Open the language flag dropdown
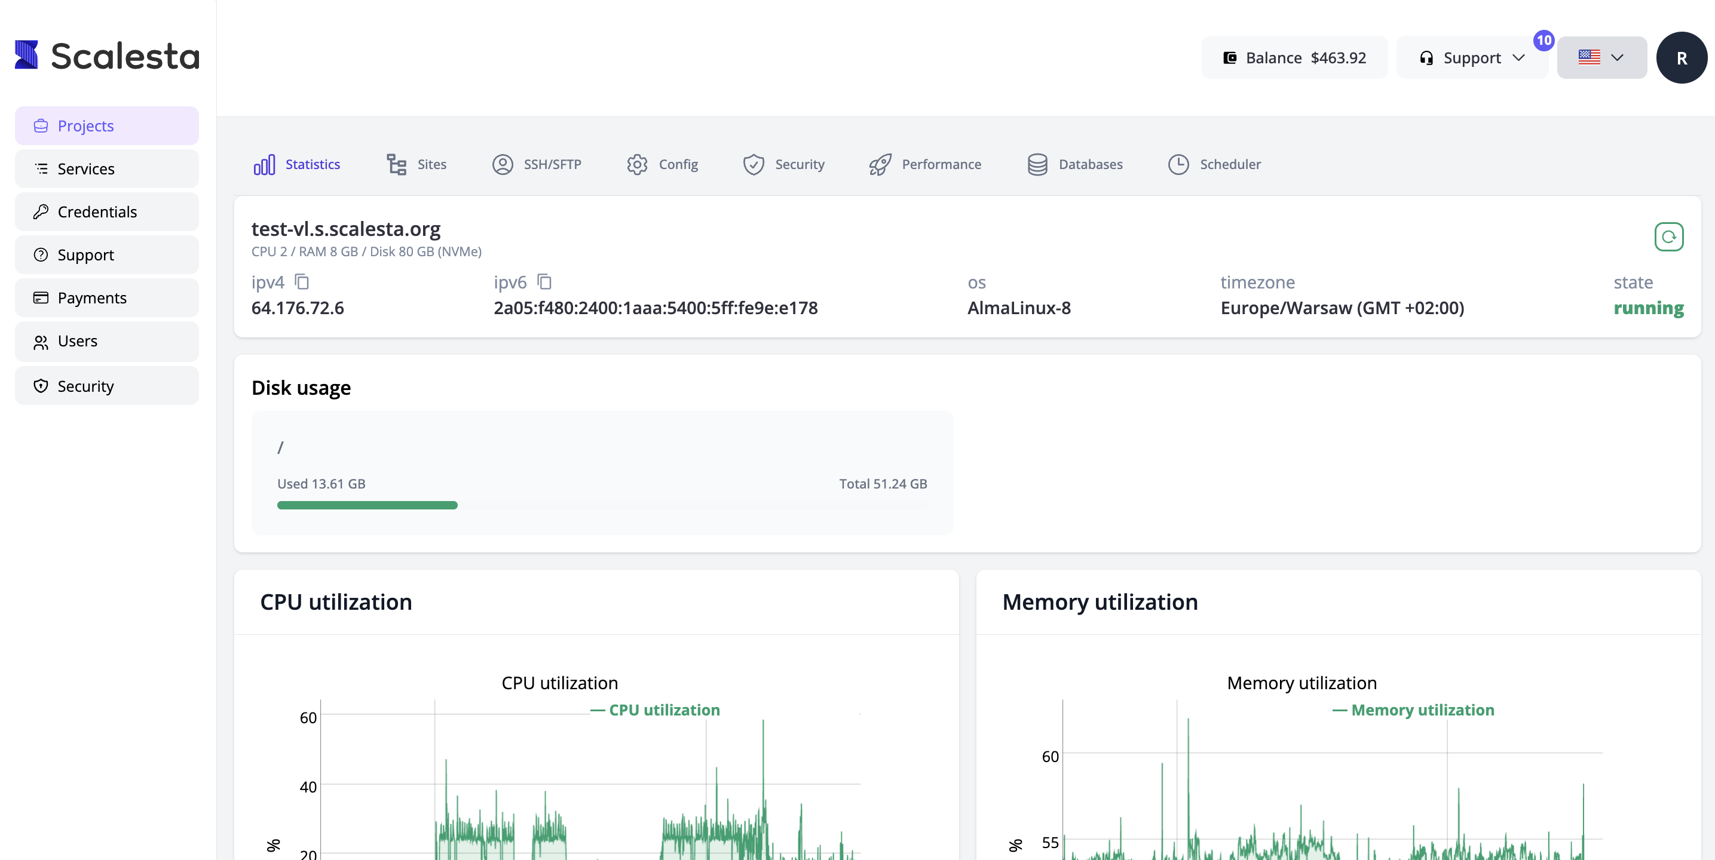This screenshot has width=1715, height=860. [1601, 58]
